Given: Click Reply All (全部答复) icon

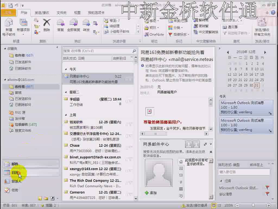Looking at the screenshot, I should tap(74, 23).
